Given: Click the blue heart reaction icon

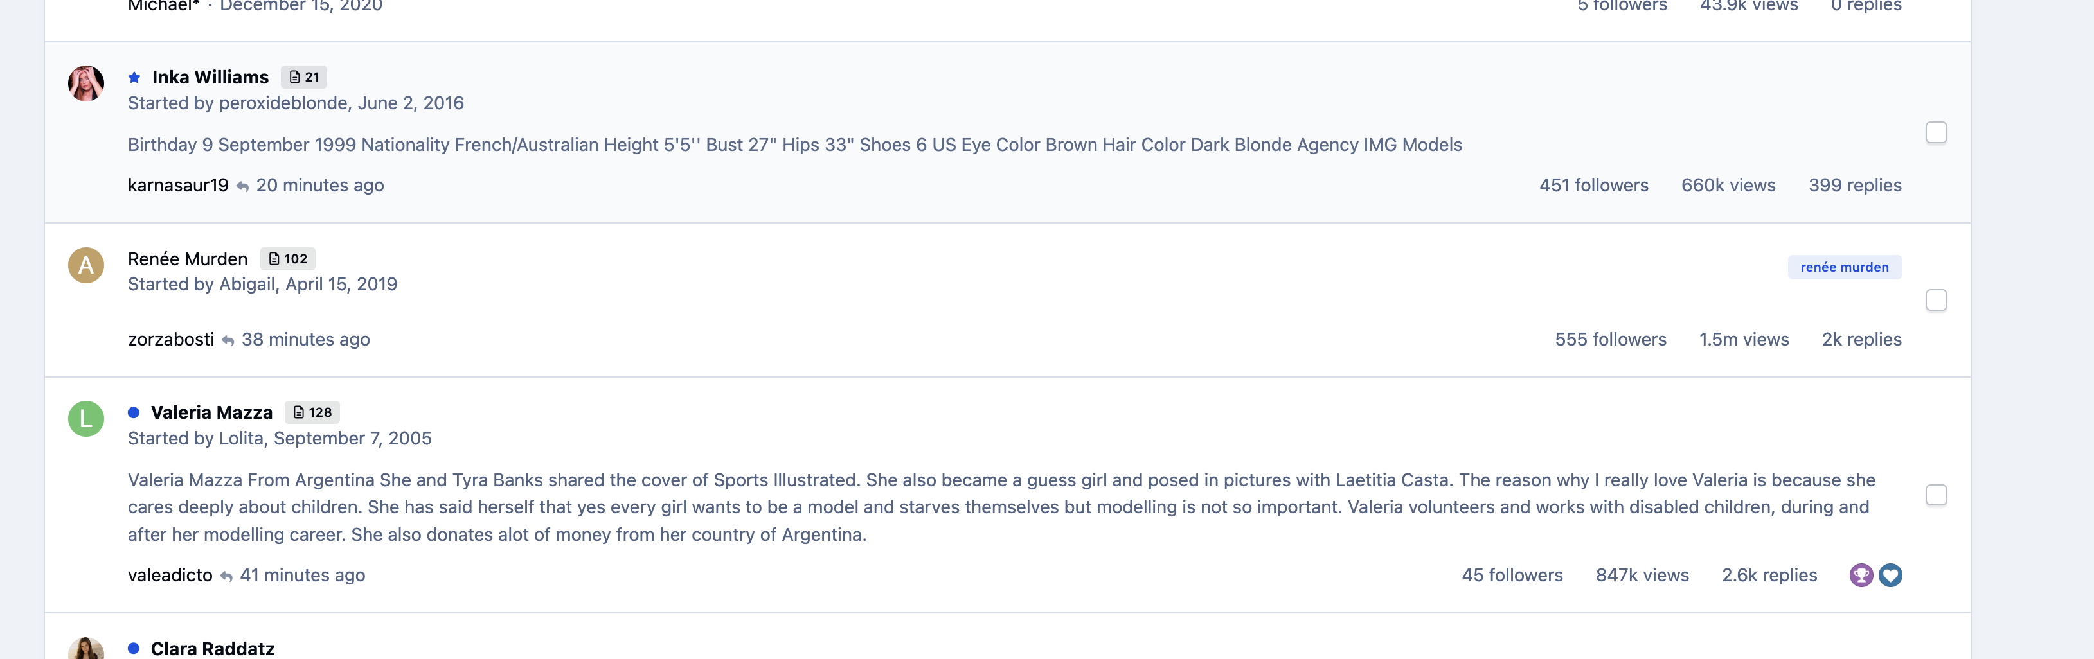Looking at the screenshot, I should tap(1890, 576).
